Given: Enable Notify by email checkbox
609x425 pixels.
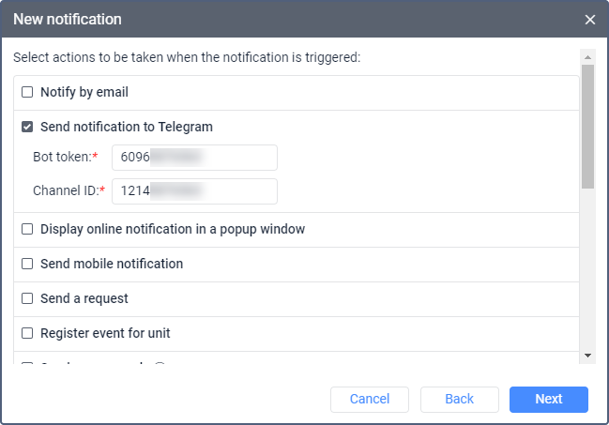Looking at the screenshot, I should tap(27, 92).
